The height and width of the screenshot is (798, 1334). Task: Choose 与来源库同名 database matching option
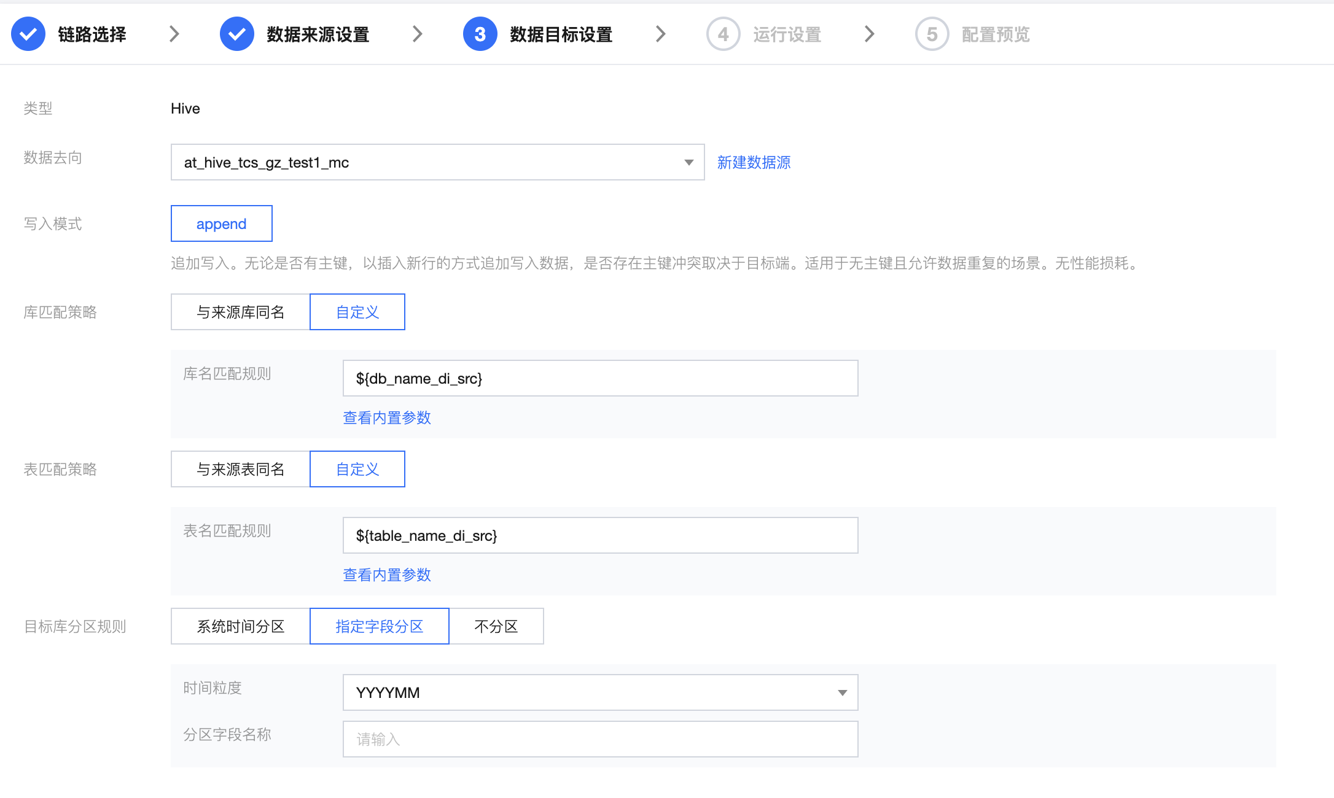(240, 312)
